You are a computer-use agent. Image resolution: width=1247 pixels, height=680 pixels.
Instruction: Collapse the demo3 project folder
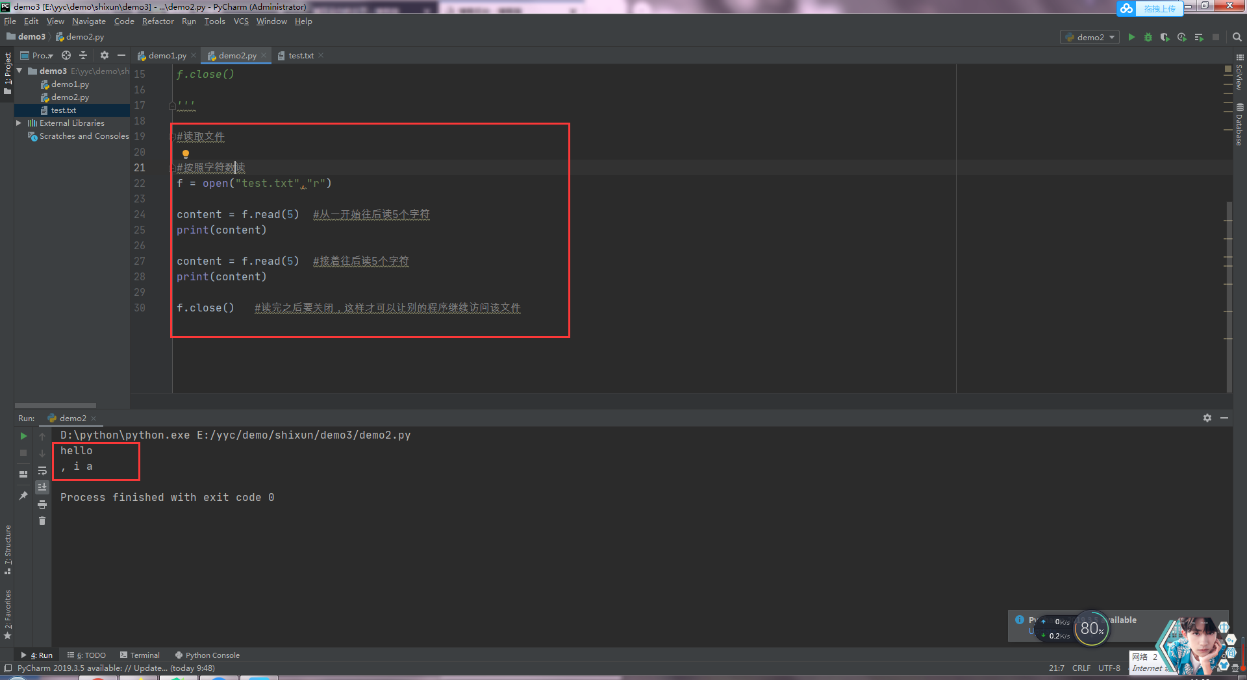point(19,71)
